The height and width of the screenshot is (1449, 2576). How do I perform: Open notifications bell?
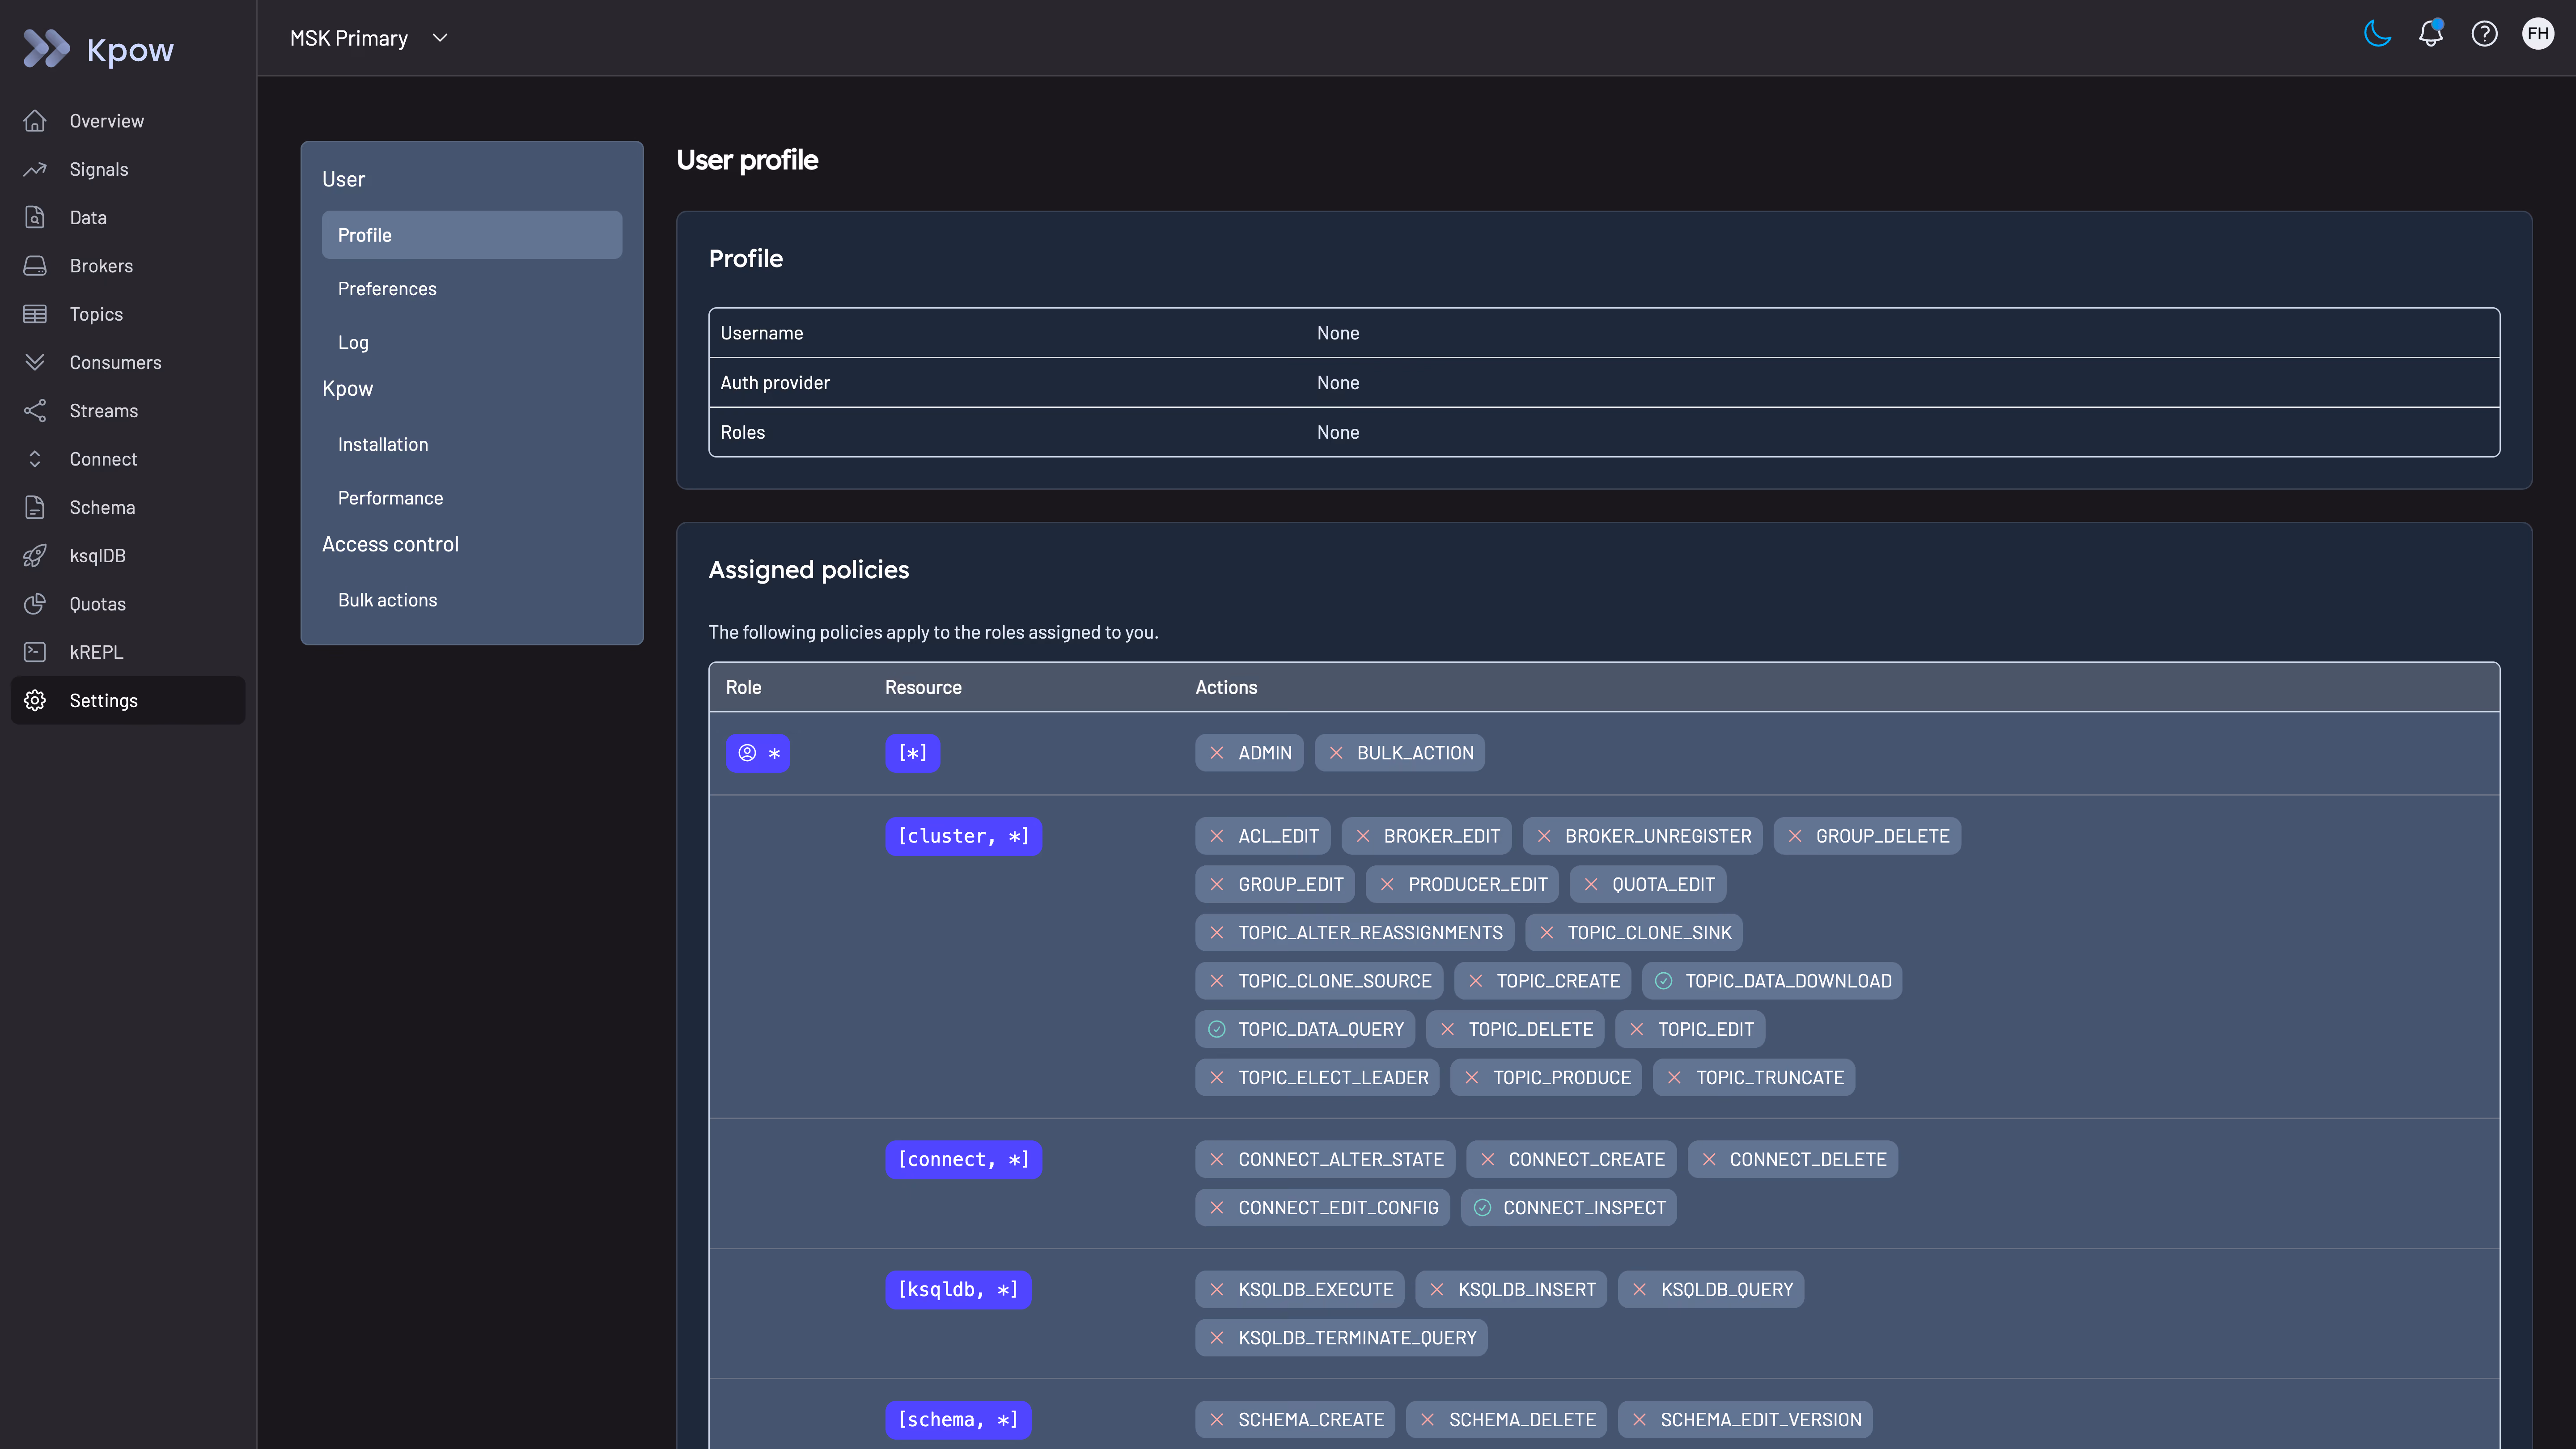pos(2431,34)
